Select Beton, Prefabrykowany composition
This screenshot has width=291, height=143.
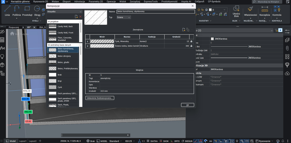coord(63,68)
